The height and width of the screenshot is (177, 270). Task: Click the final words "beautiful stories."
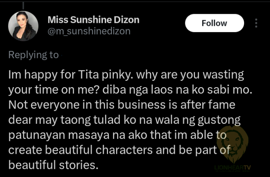53,165
